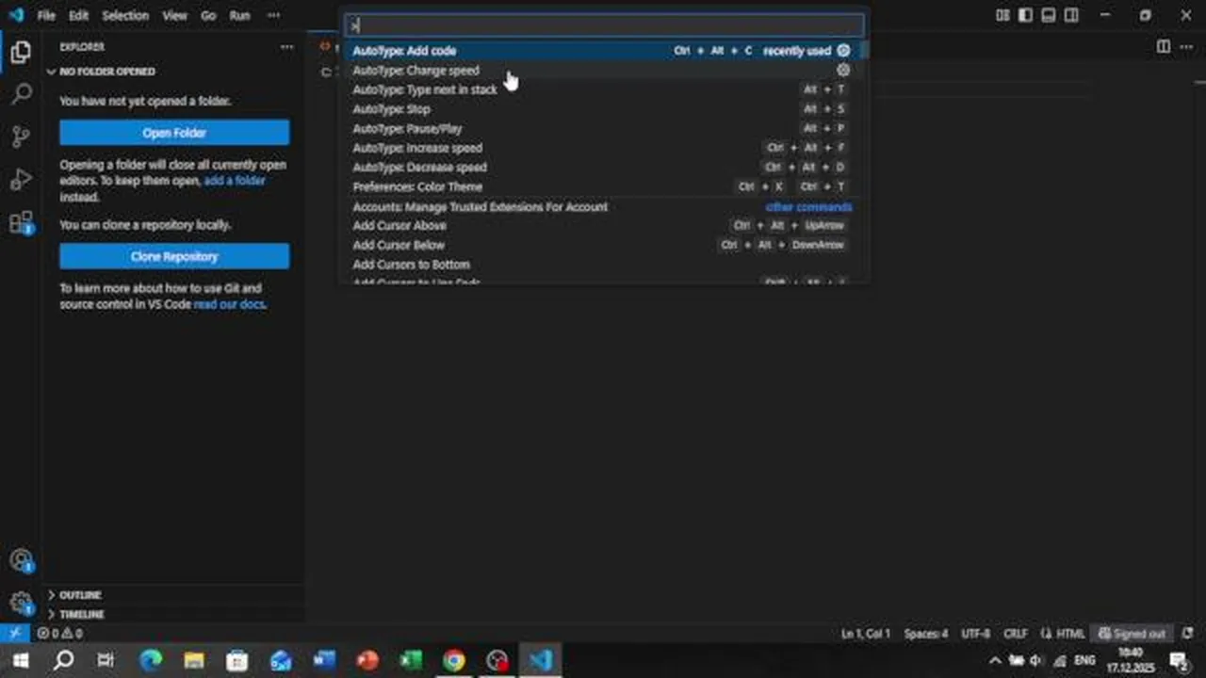Open the Run and Debug view
Screen dimensions: 1206x678
pos(21,180)
